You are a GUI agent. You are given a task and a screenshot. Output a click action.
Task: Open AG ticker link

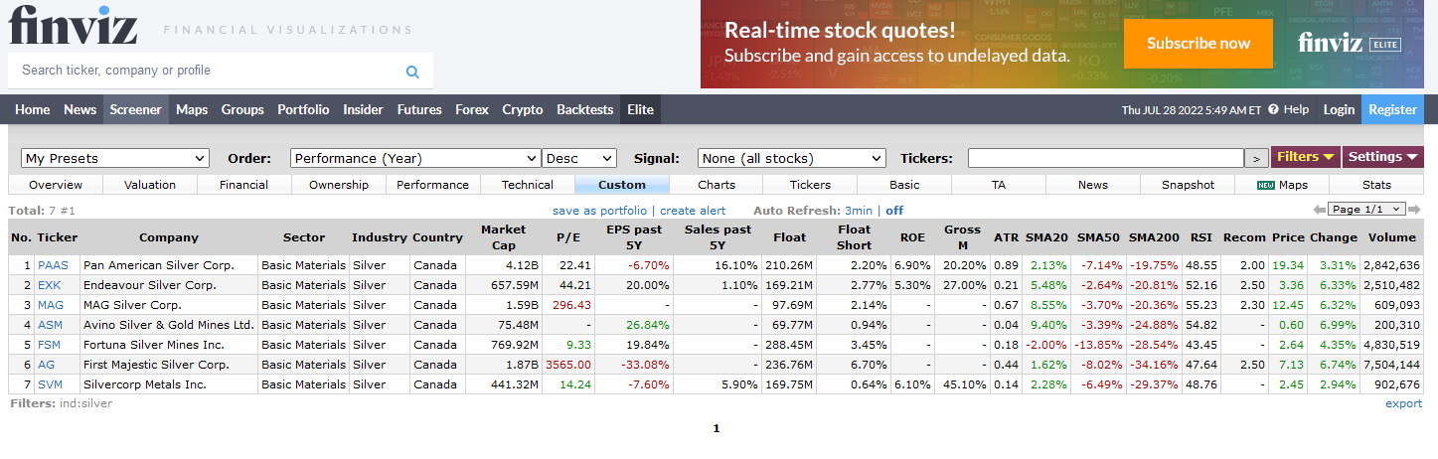[47, 365]
